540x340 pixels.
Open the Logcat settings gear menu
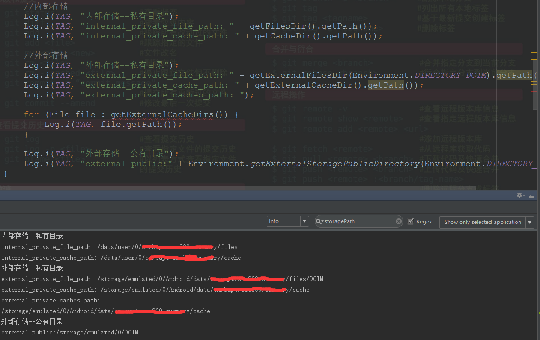(520, 195)
